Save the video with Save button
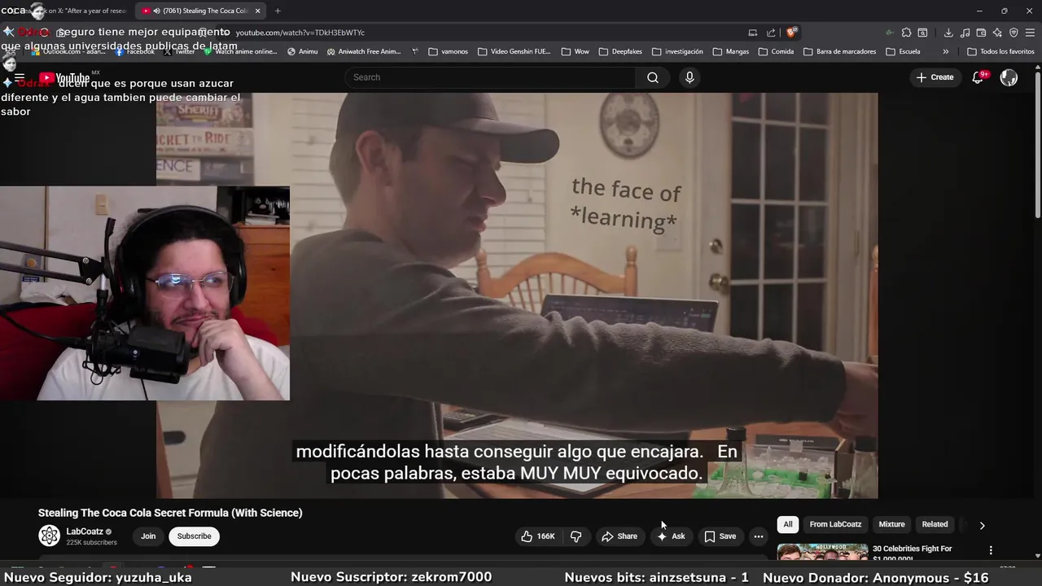The image size is (1042, 586). tap(720, 536)
